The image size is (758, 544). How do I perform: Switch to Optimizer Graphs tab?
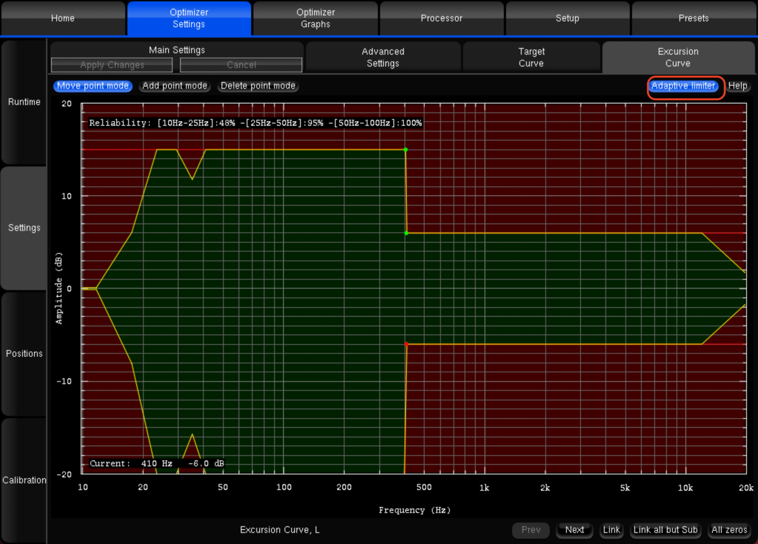tap(315, 18)
